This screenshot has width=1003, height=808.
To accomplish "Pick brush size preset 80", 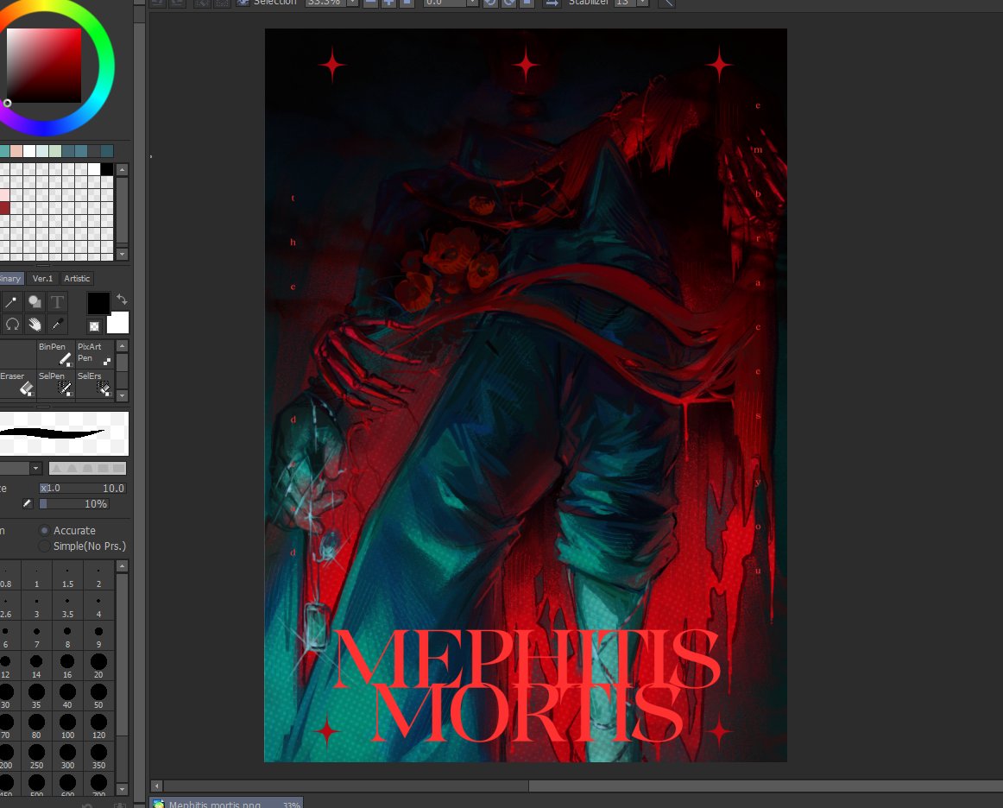I will pyautogui.click(x=36, y=727).
